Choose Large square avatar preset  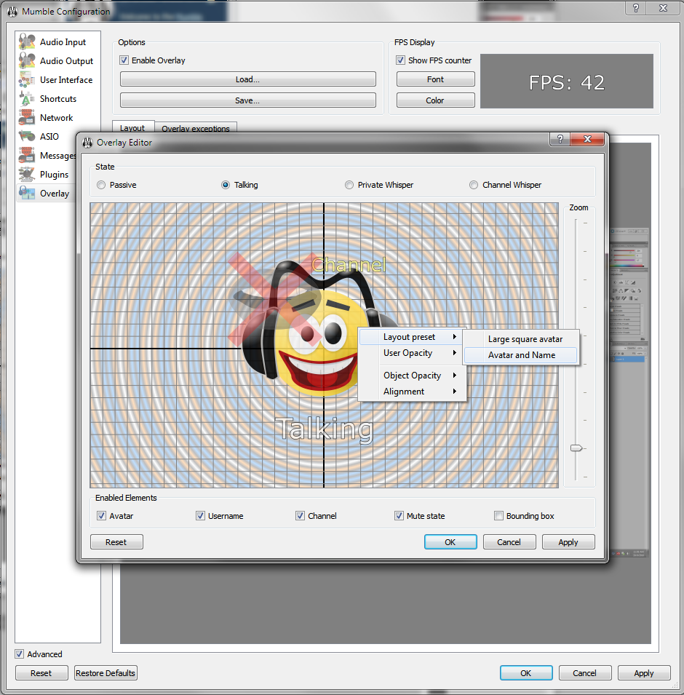[x=521, y=339]
